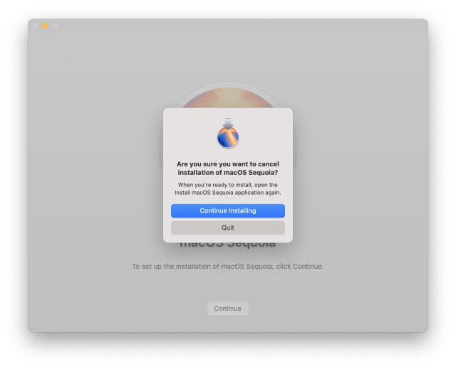456x369 pixels.
Task: Click the partially hidden macOS Sequoia heading
Action: 228,246
